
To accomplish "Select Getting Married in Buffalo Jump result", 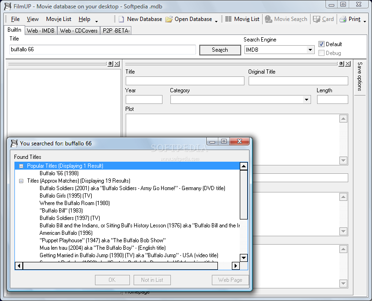I will click(129, 255).
